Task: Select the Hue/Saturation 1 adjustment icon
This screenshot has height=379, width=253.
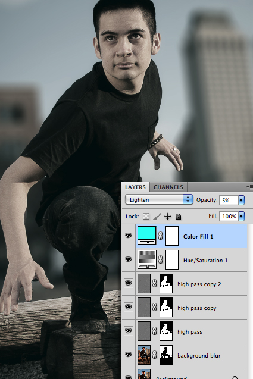Action: pyautogui.click(x=147, y=259)
